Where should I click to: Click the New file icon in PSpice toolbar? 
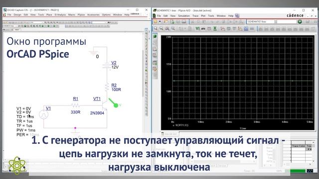tap(156, 22)
